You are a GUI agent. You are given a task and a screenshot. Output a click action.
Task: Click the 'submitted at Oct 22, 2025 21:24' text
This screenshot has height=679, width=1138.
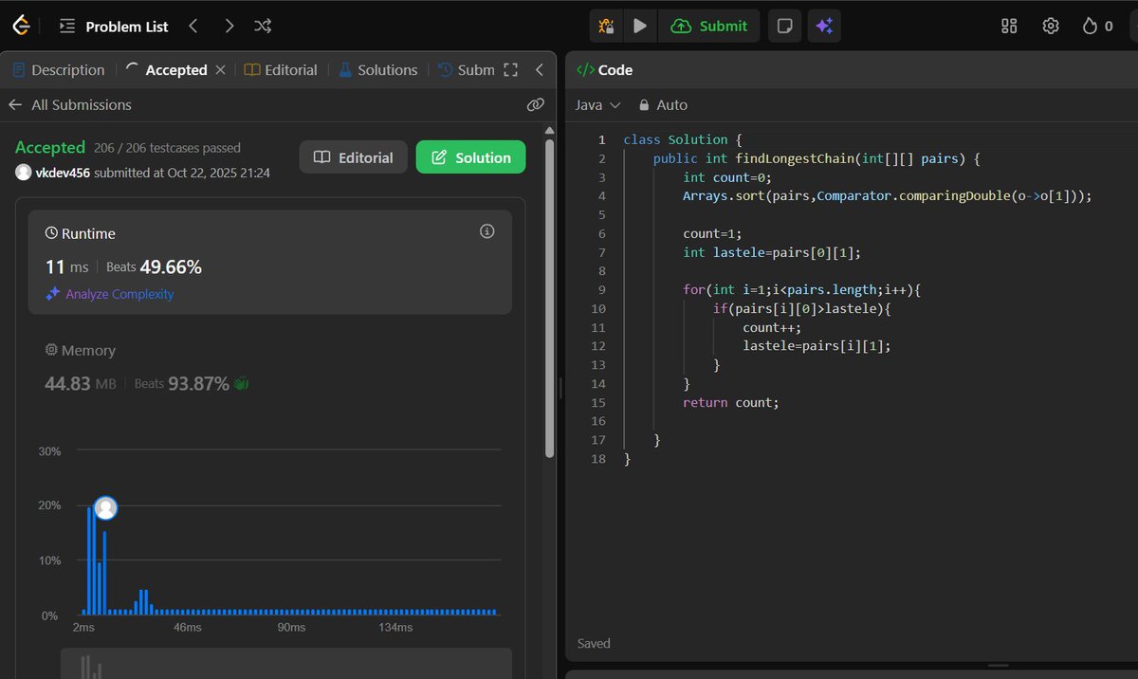tap(182, 173)
